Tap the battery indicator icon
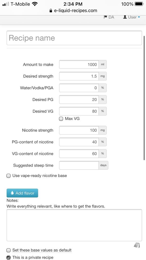This screenshot has height=260, width=146. 139,4
